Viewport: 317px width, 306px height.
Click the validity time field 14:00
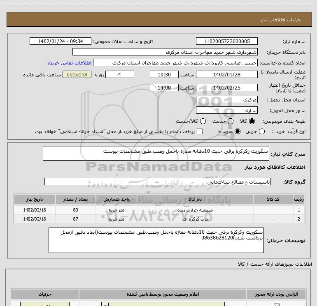164,87
